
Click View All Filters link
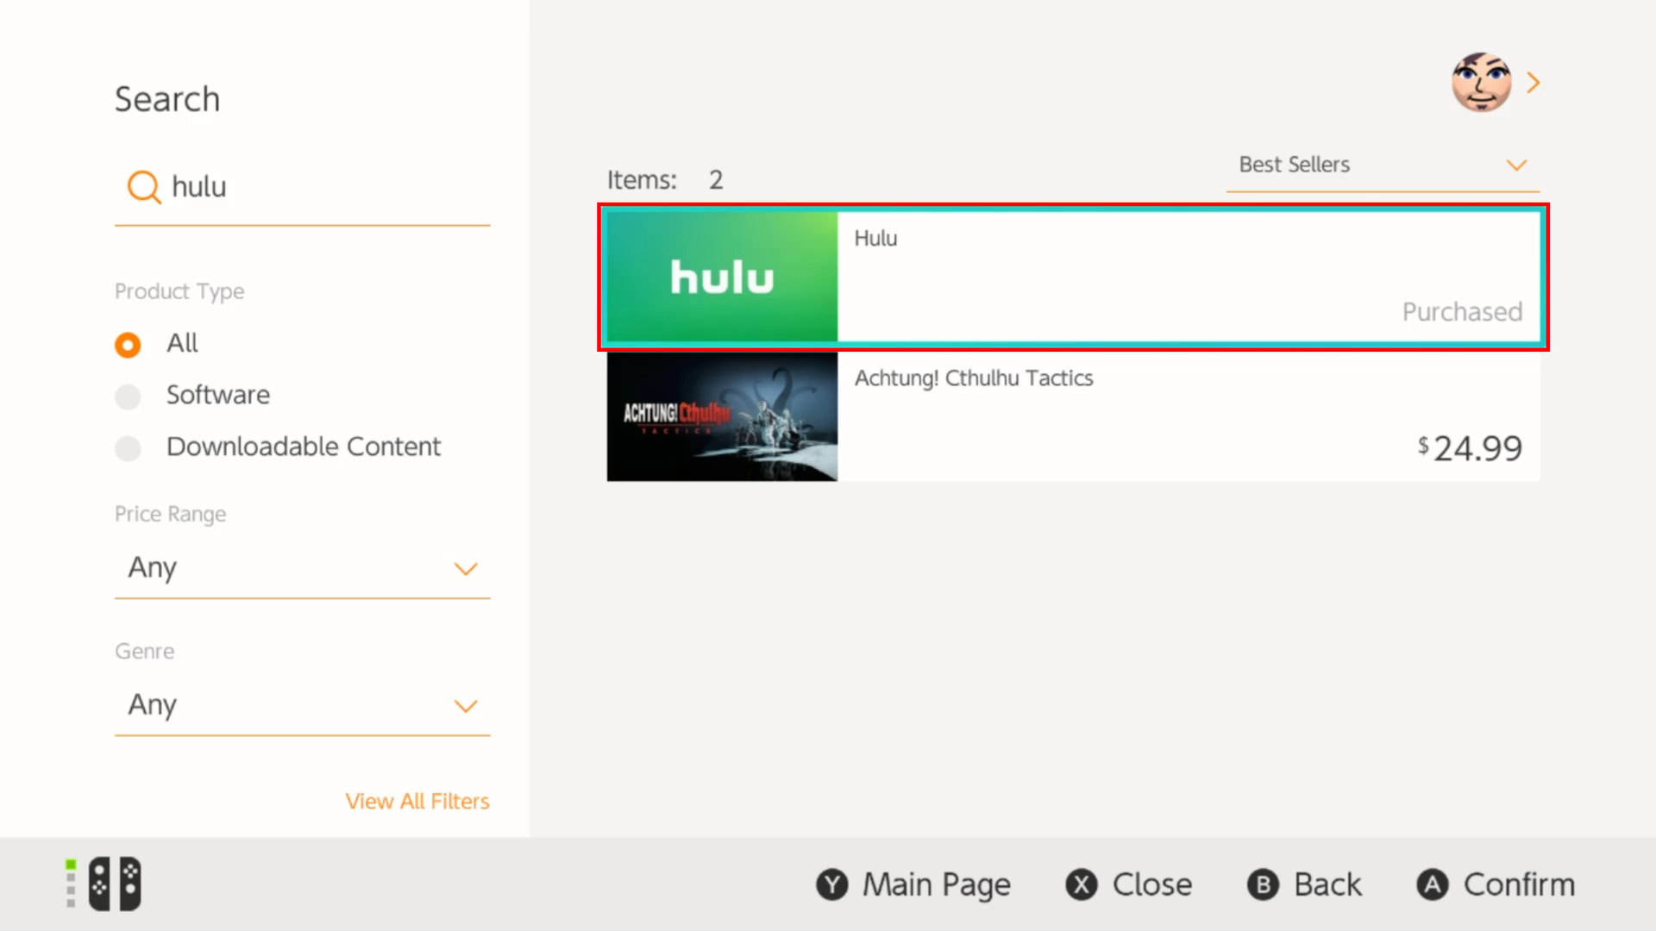click(417, 802)
